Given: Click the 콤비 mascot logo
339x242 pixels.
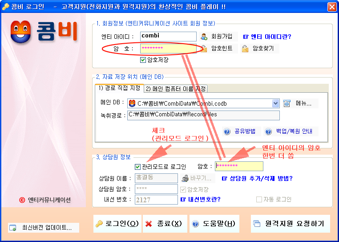Looking at the screenshot, I should pos(20,32).
